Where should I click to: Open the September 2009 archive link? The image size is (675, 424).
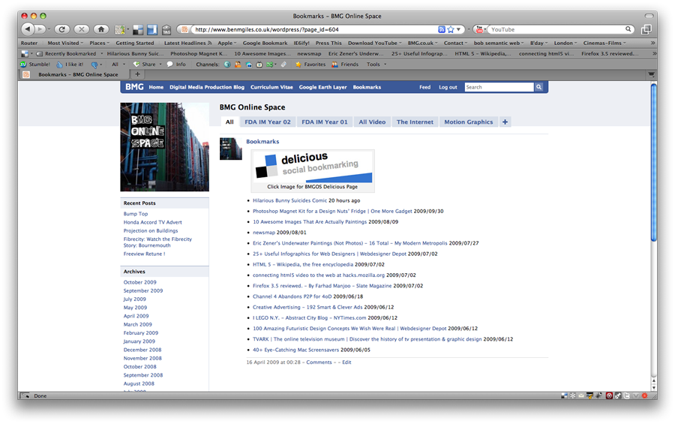143,291
